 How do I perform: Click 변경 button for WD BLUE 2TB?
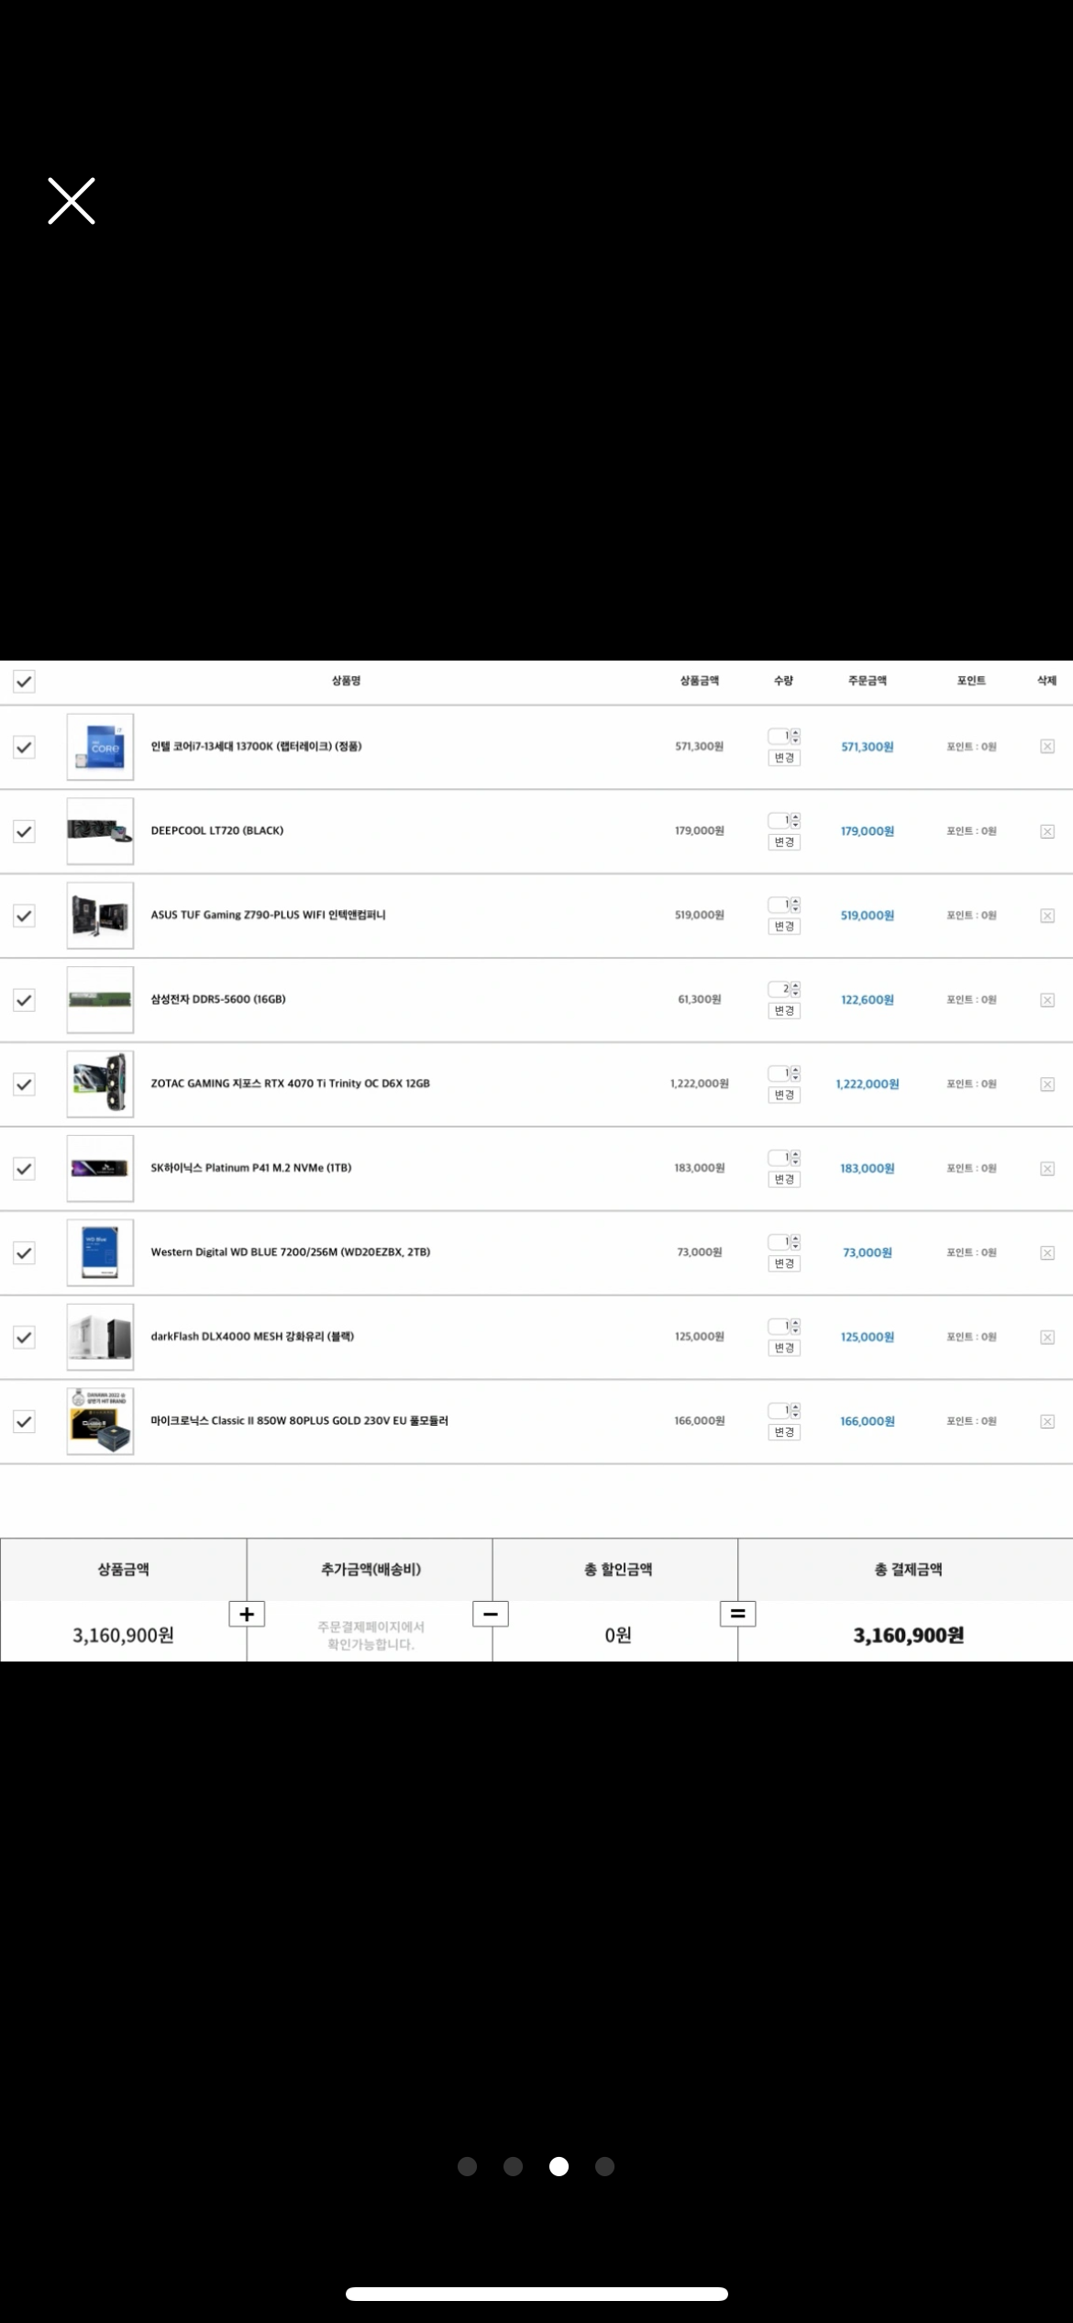[x=784, y=1264]
